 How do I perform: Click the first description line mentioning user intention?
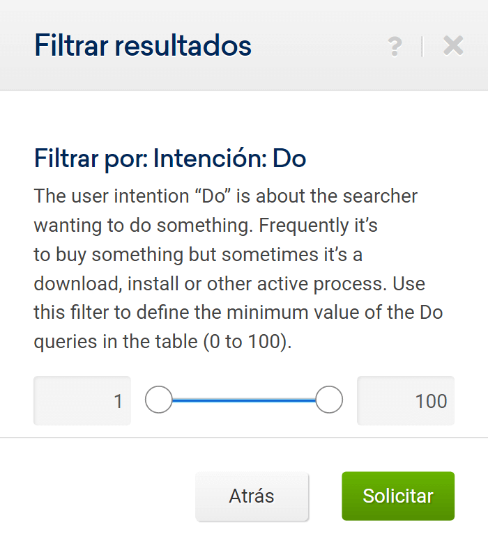(225, 196)
